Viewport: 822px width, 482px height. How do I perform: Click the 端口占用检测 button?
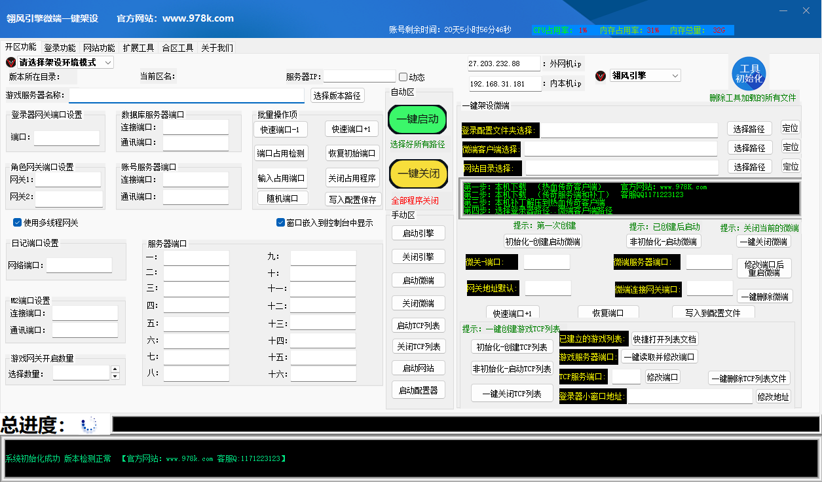pyautogui.click(x=281, y=153)
